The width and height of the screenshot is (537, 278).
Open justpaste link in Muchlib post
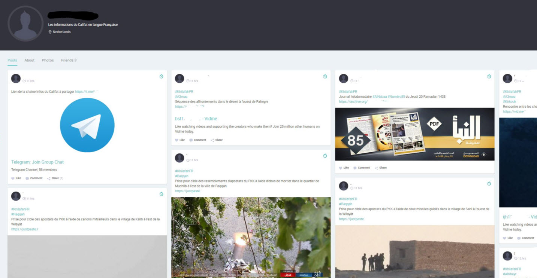click(x=188, y=191)
